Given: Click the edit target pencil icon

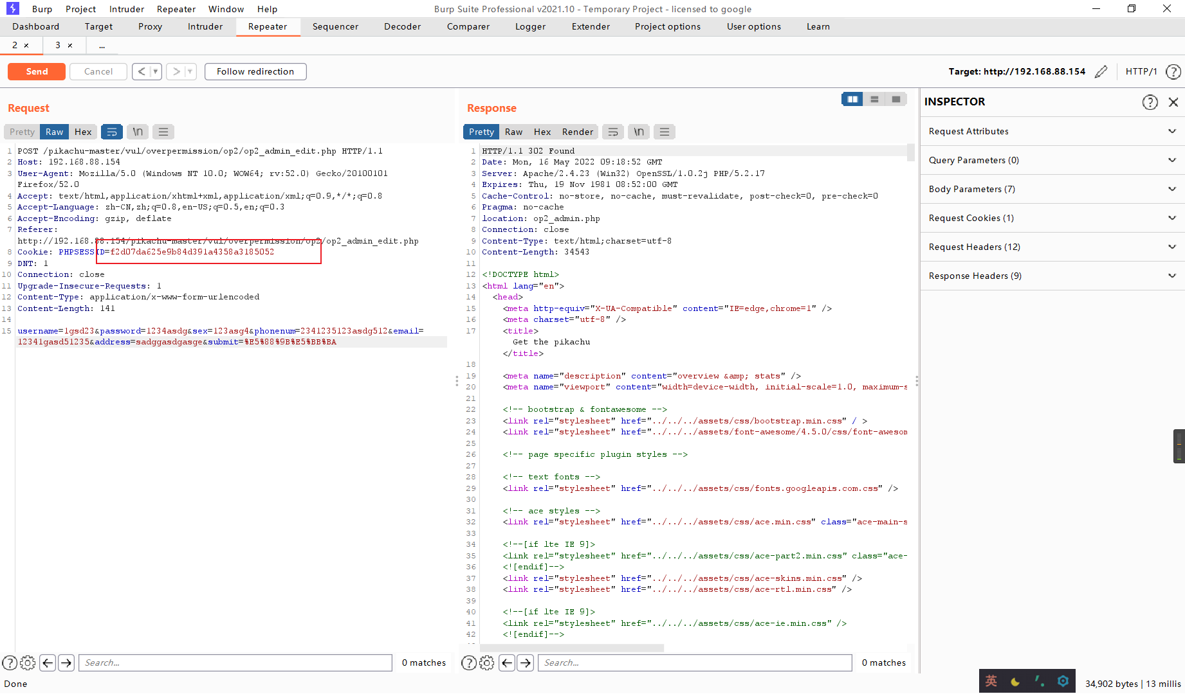Looking at the screenshot, I should (1101, 71).
